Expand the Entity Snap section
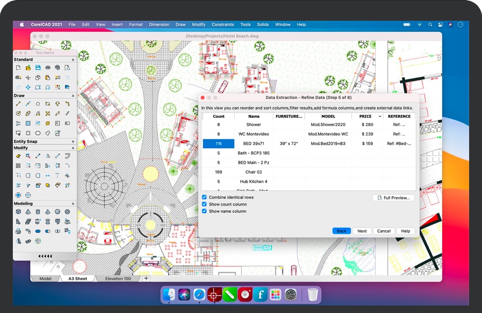Viewport: 482px width, 313px height. tap(73, 142)
